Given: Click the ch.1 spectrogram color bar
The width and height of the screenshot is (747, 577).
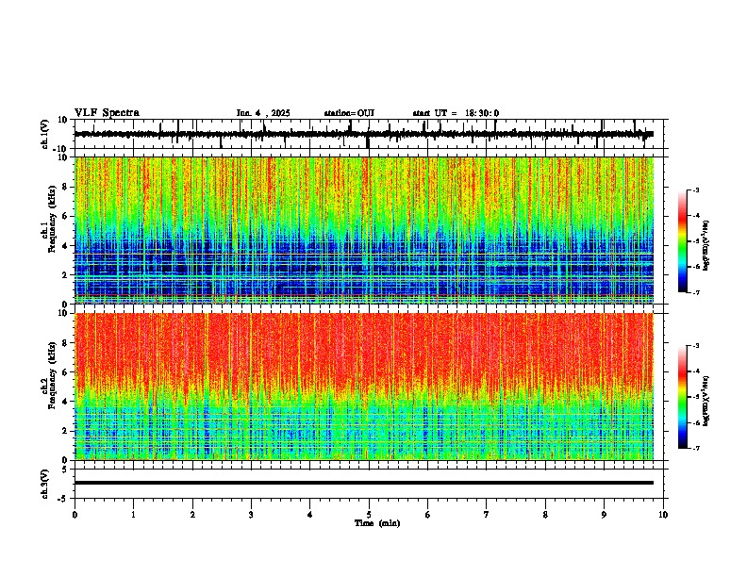Looking at the screenshot, I should coord(683,240).
